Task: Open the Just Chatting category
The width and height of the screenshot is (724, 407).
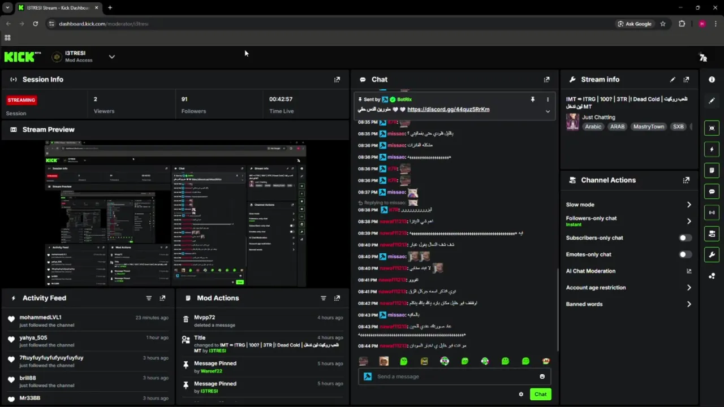Action: click(598, 118)
